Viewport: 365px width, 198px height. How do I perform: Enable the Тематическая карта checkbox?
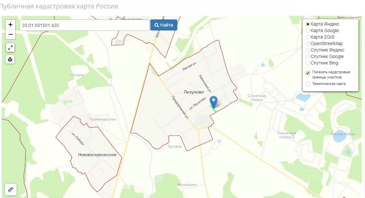(x=308, y=84)
